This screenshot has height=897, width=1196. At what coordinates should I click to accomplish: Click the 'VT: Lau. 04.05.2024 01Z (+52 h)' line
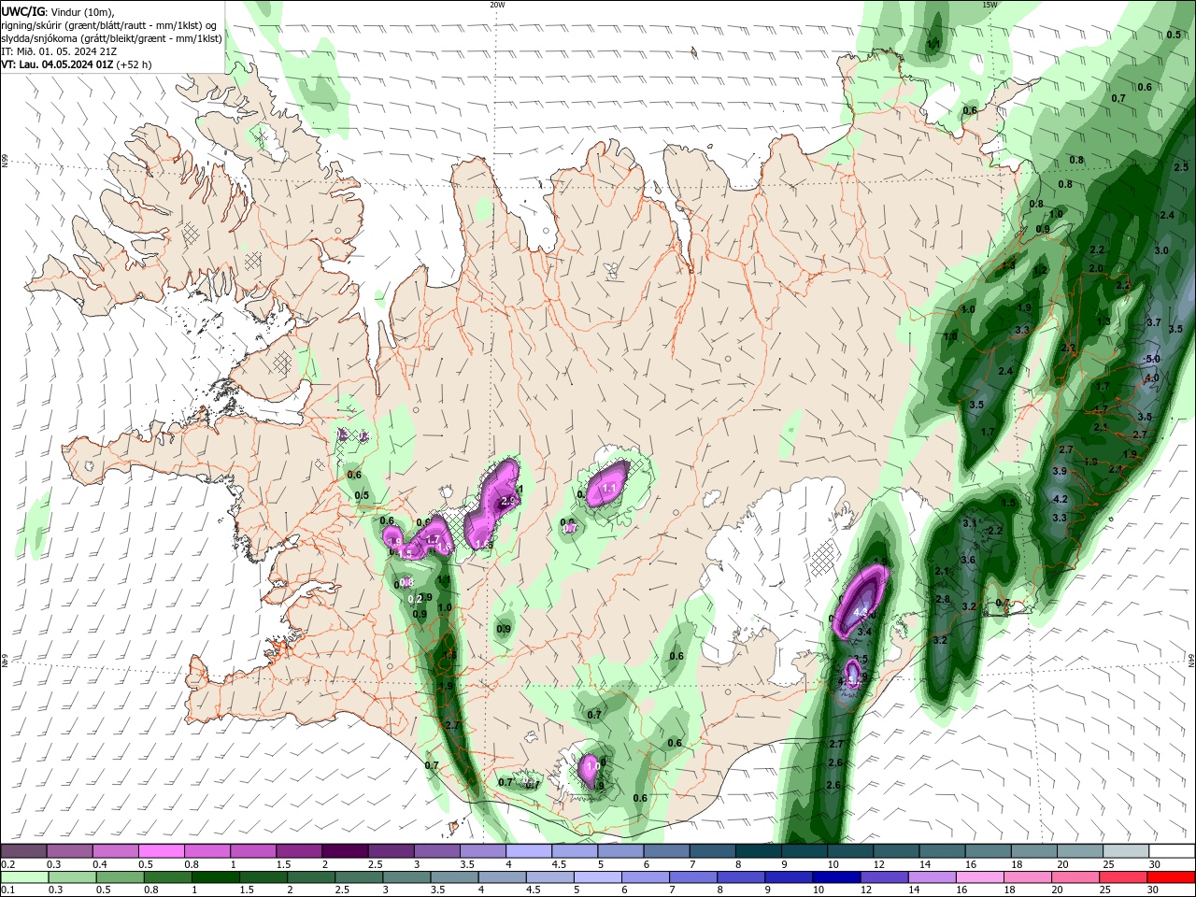pyautogui.click(x=77, y=64)
